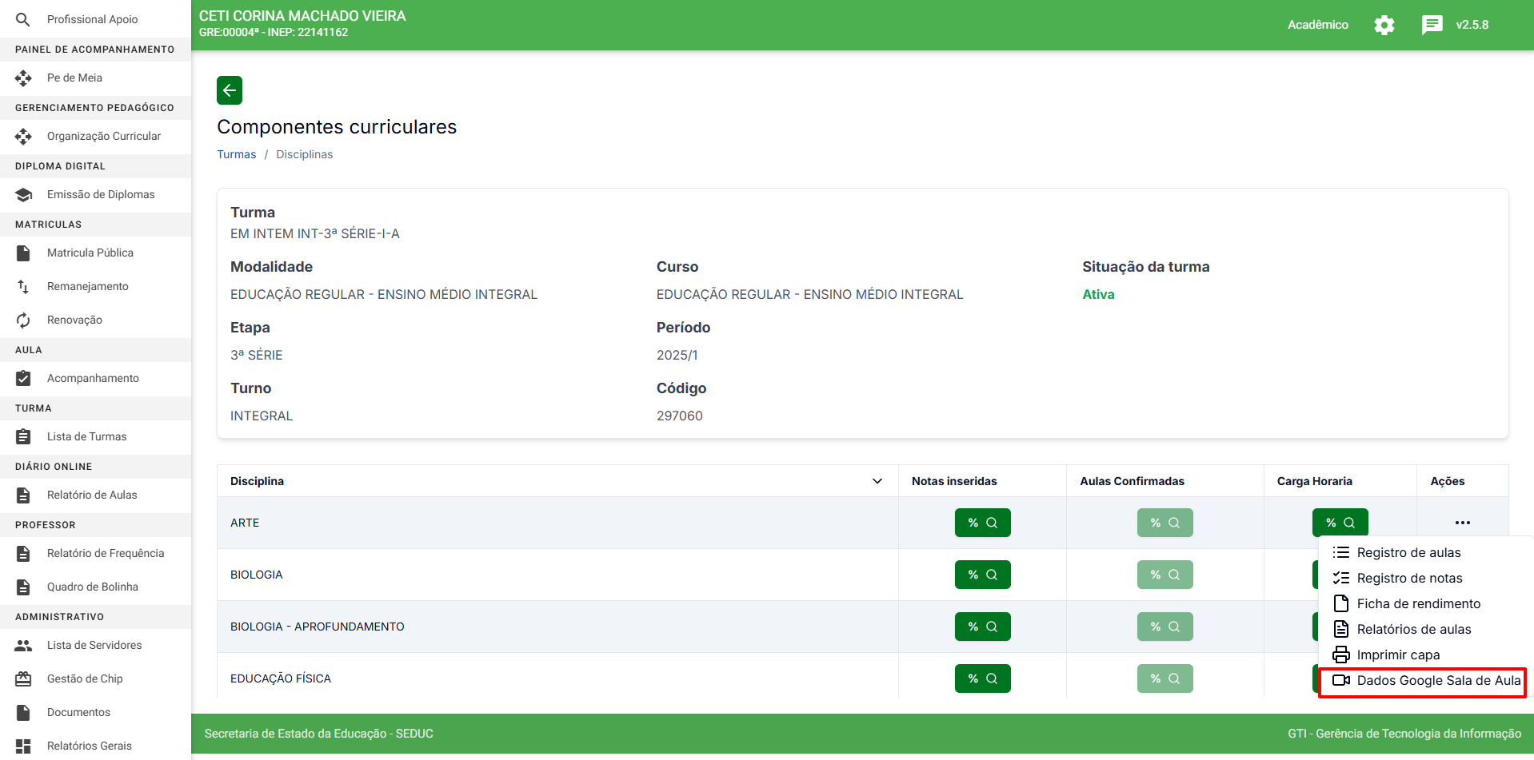The image size is (1534, 760).
Task: Open the three-dots actions menu for ARTE
Action: point(1462,523)
